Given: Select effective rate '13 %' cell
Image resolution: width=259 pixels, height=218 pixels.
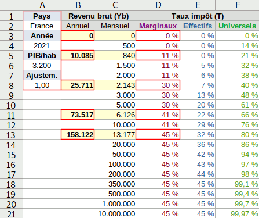Looking at the screenshot, I should coord(198,95).
